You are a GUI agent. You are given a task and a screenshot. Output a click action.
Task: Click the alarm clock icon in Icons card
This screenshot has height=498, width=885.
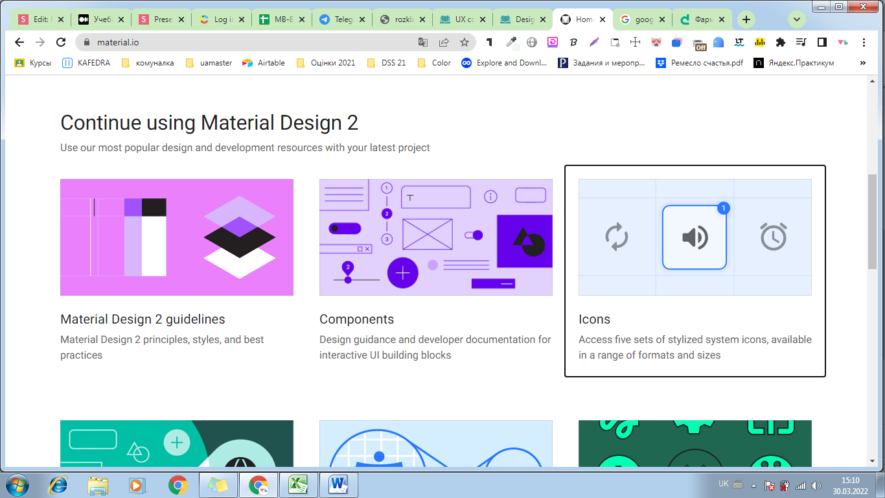coord(773,237)
